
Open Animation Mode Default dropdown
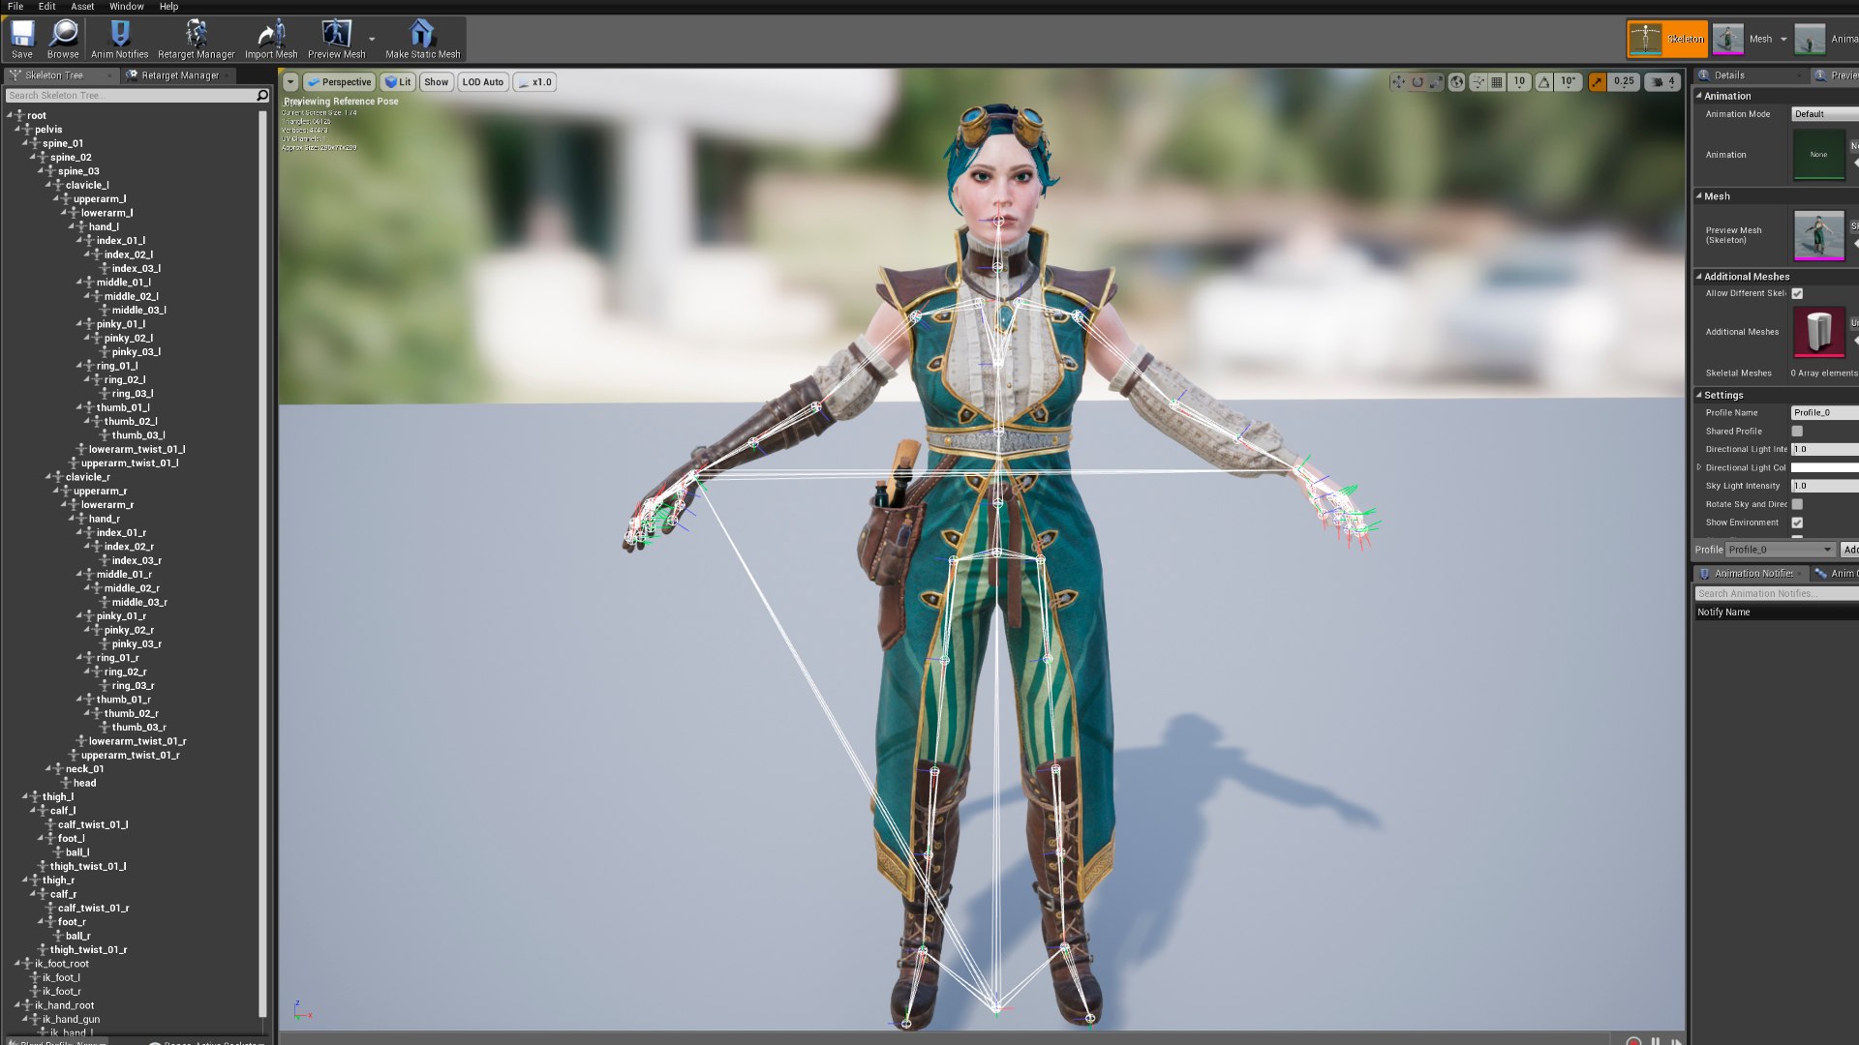[1824, 114]
